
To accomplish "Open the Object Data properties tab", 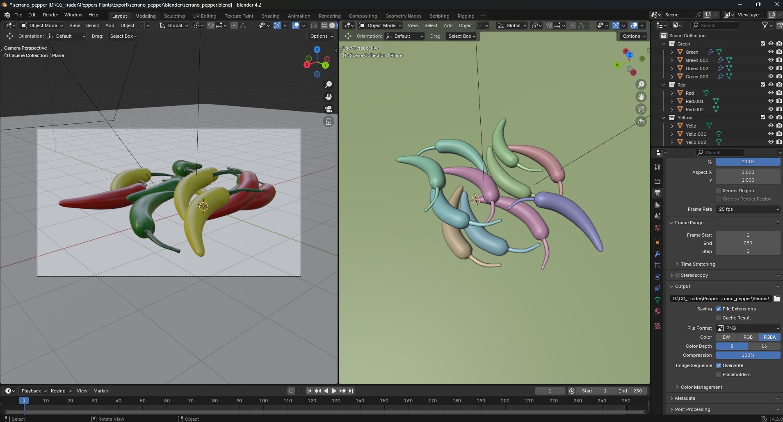I will (x=657, y=300).
